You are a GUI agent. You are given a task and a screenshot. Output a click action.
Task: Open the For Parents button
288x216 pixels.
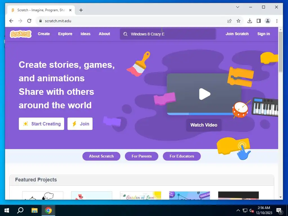[x=142, y=156]
